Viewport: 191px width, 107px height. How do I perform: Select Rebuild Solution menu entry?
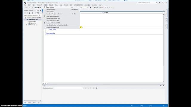(61, 10)
